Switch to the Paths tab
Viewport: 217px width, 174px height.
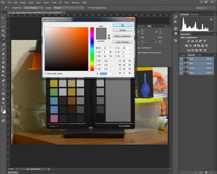tap(199, 55)
